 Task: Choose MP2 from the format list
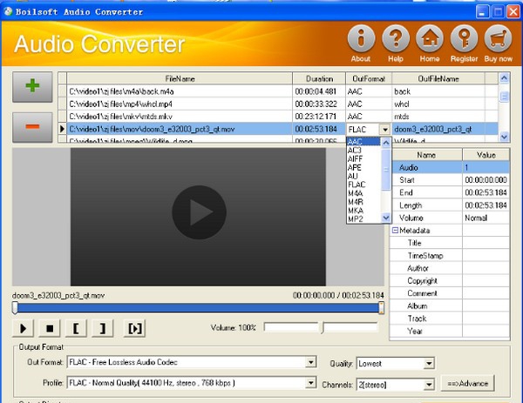pyautogui.click(x=363, y=219)
